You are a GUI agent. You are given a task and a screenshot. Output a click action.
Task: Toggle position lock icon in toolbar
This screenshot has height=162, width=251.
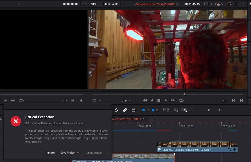pos(134,110)
